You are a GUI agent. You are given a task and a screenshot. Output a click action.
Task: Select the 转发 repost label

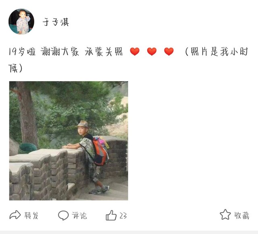31,215
